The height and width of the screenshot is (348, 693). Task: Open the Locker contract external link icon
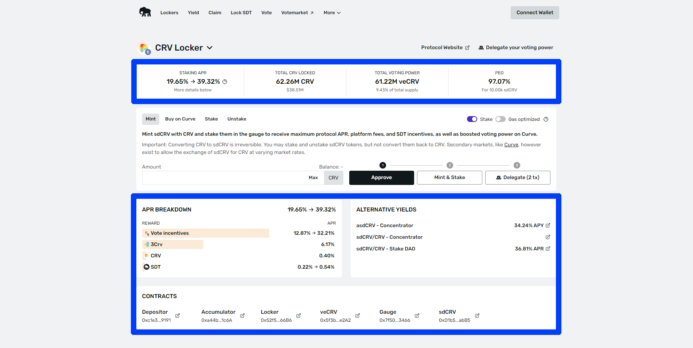click(299, 316)
